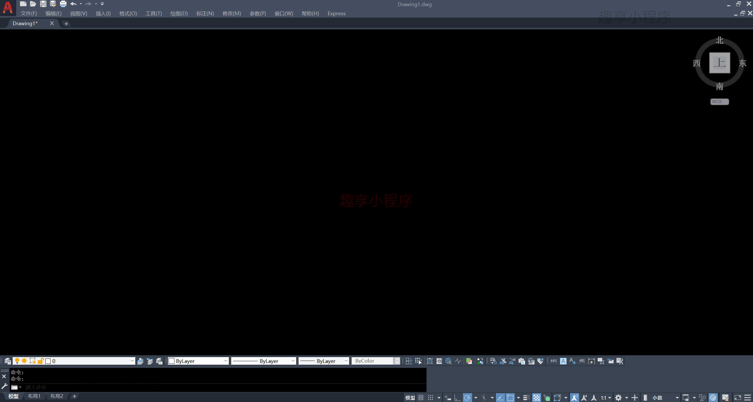Toggle annotation visibility icon in status bar

[574, 398]
